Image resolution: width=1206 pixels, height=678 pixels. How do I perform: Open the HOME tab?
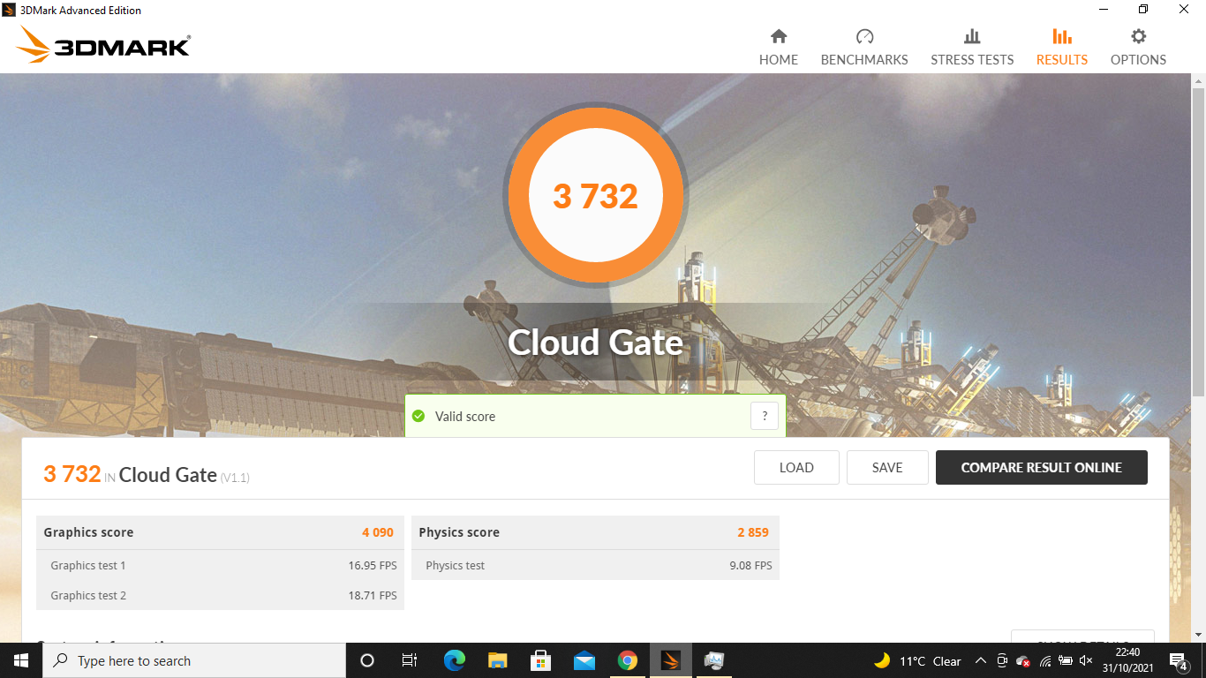click(778, 47)
